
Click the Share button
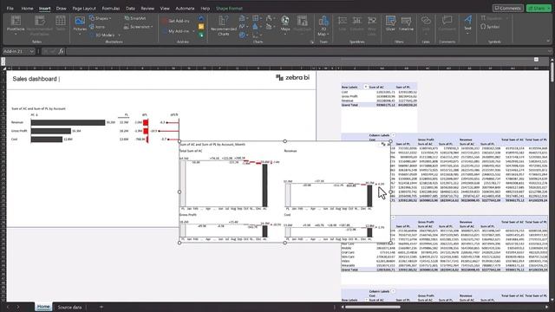[x=539, y=8]
